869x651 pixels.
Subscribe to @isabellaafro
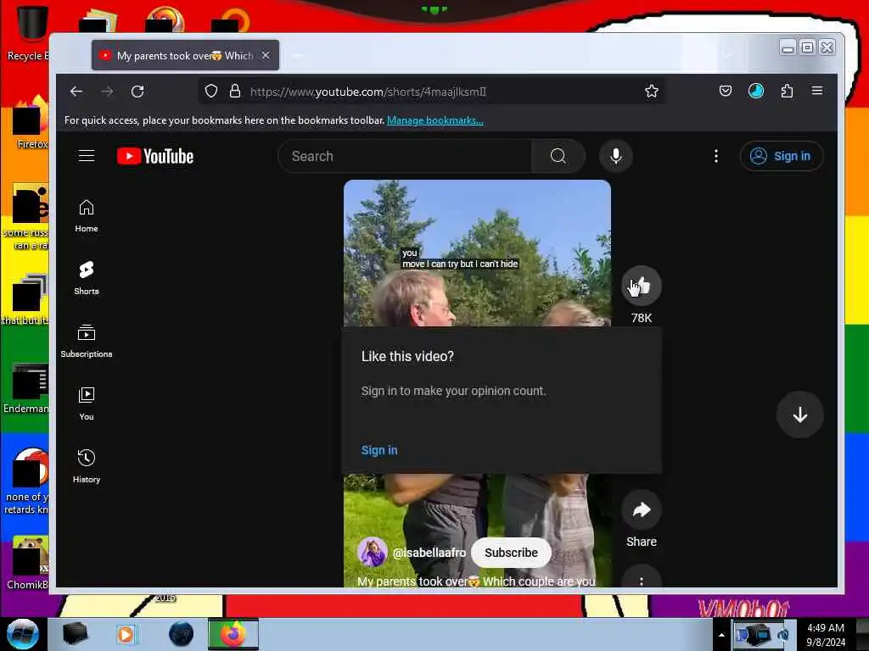coord(511,553)
